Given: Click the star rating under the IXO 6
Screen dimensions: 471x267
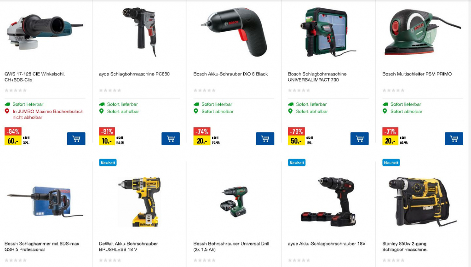Looking at the screenshot, I should [205, 90].
